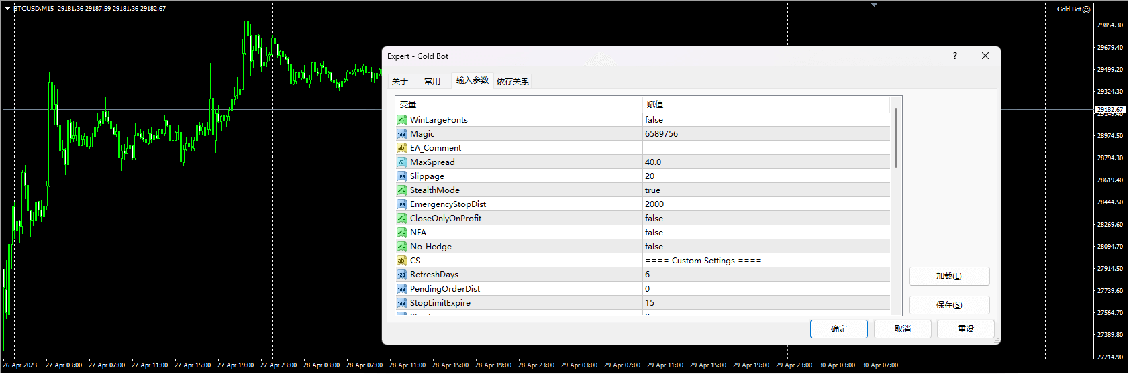Viewport: 1129px width, 374px height.
Task: Click the WinLargeFonts boolean type icon
Action: [x=401, y=120]
